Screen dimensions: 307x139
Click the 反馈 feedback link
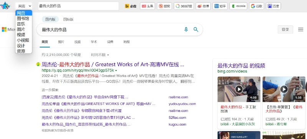[x=71, y=131]
